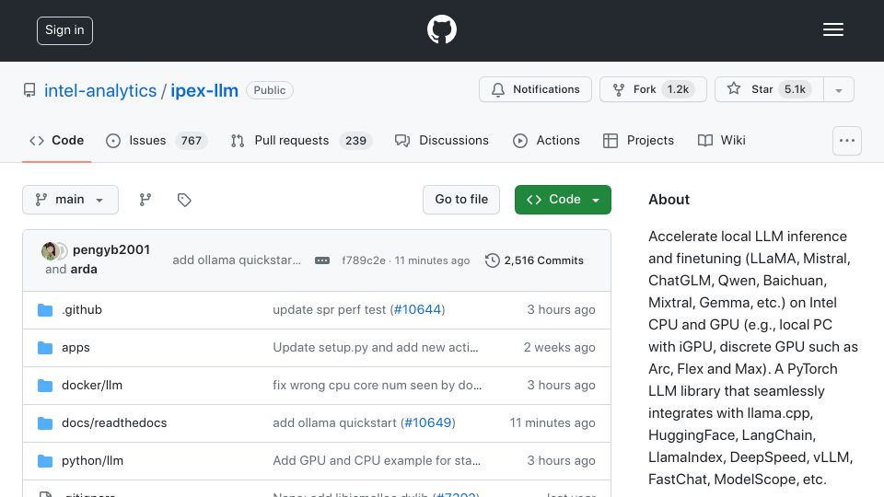Image resolution: width=884 pixels, height=497 pixels.
Task: Open the ipex-llm repository link
Action: pos(204,90)
